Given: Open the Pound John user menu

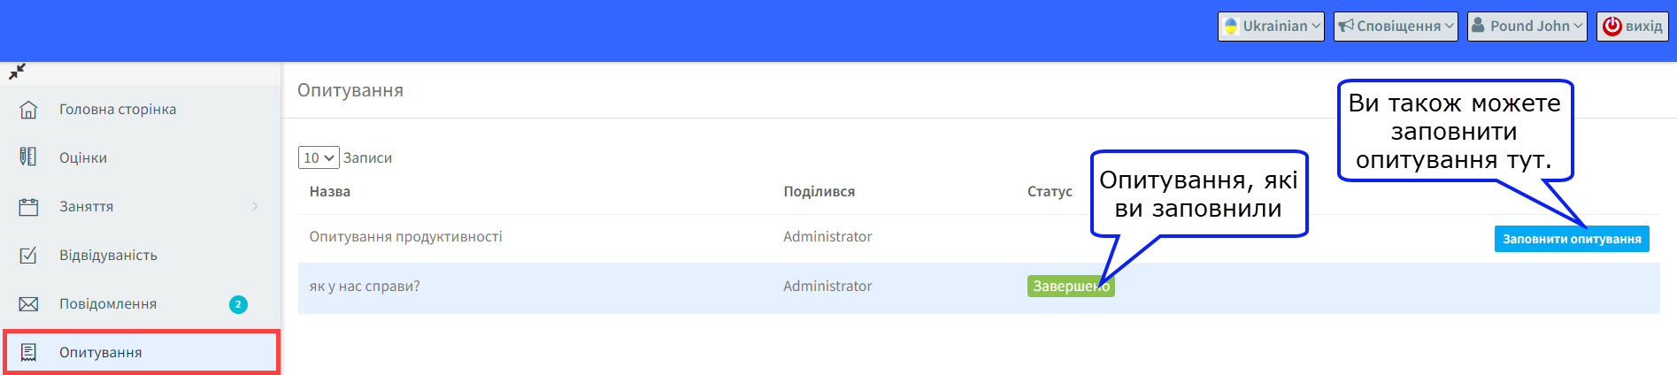Looking at the screenshot, I should (1527, 26).
